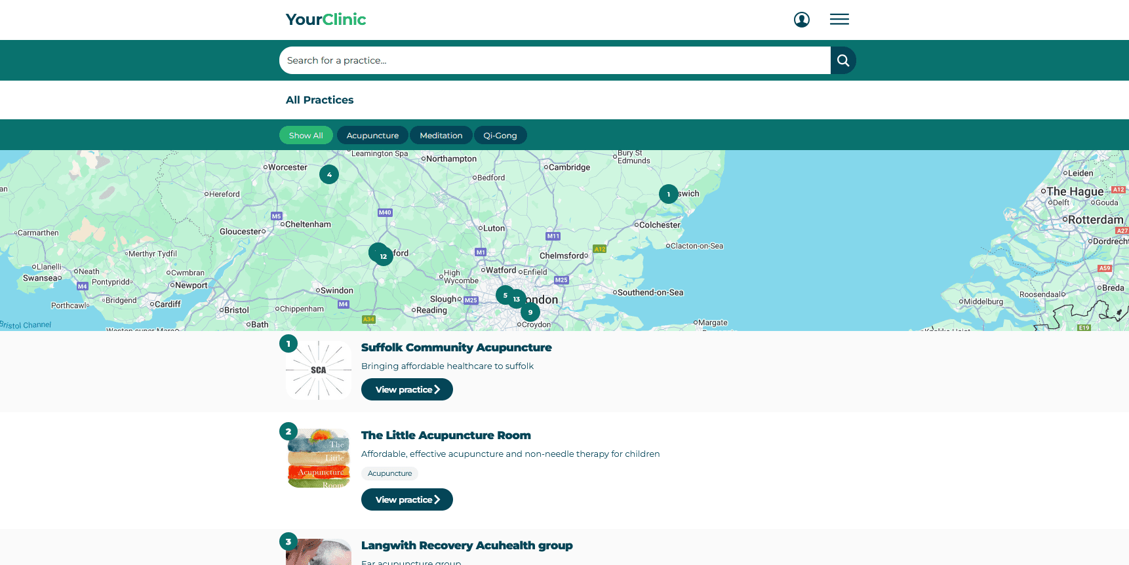Click the Langwith Recovery Acuhealth thumbnail
The image size is (1129, 565).
point(319,552)
